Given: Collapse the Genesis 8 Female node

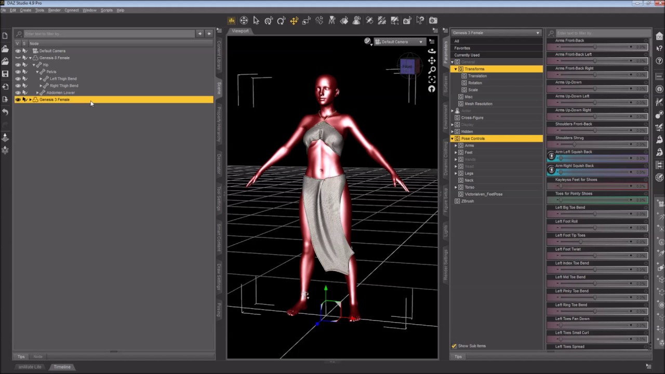Looking at the screenshot, I should coord(30,58).
